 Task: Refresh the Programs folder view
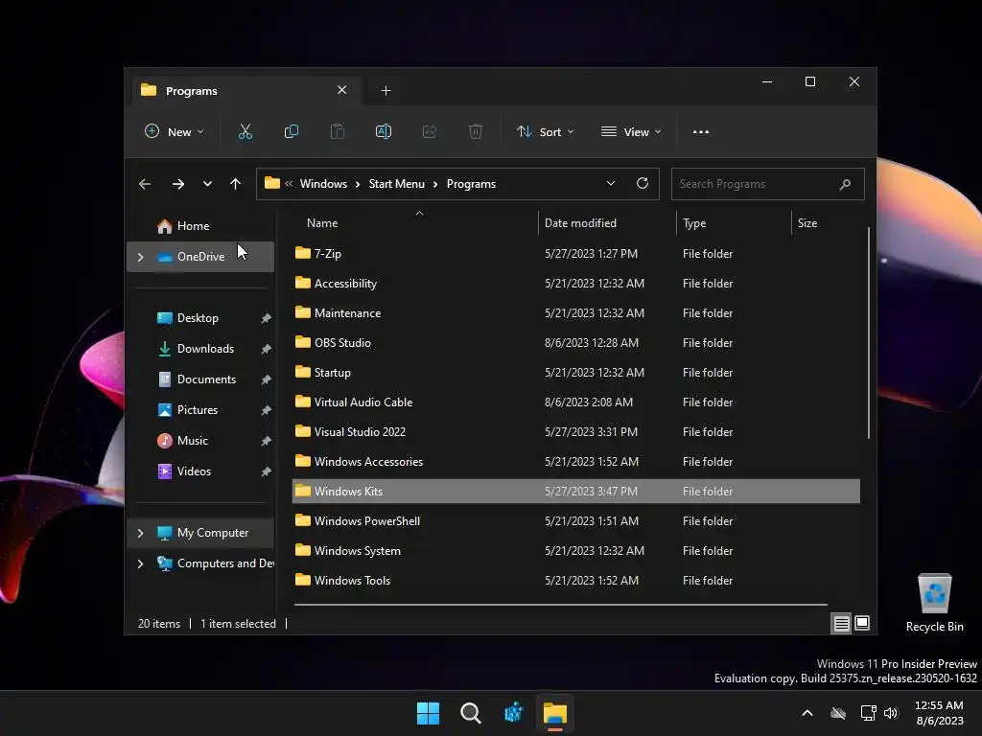(x=643, y=183)
